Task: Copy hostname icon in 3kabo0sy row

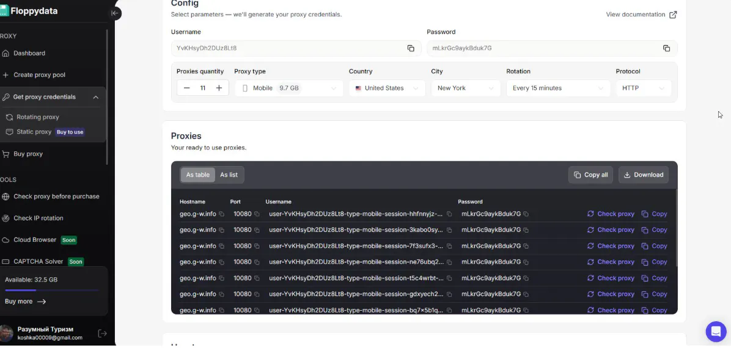Action: [221, 230]
